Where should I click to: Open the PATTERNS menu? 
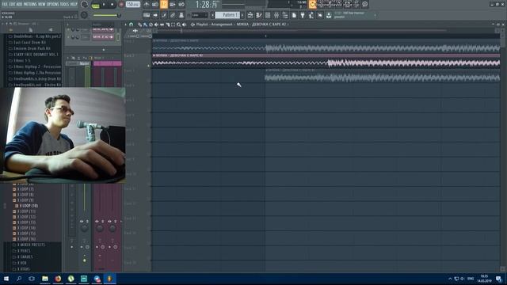tap(30, 4)
